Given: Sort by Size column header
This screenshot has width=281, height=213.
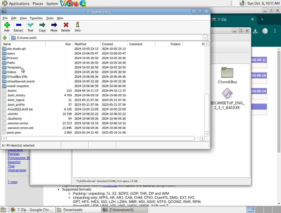Looking at the screenshot, I should [59, 44].
